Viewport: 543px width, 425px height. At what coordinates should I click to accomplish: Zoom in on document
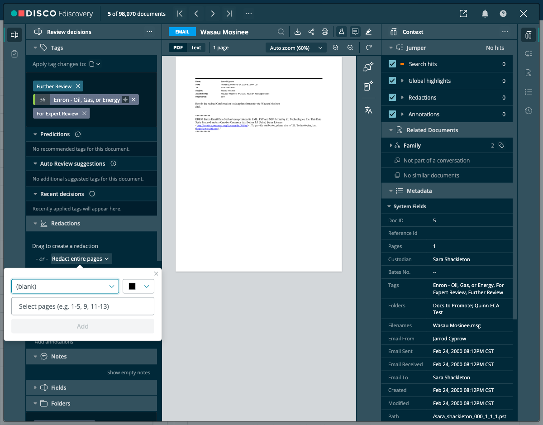click(x=350, y=48)
